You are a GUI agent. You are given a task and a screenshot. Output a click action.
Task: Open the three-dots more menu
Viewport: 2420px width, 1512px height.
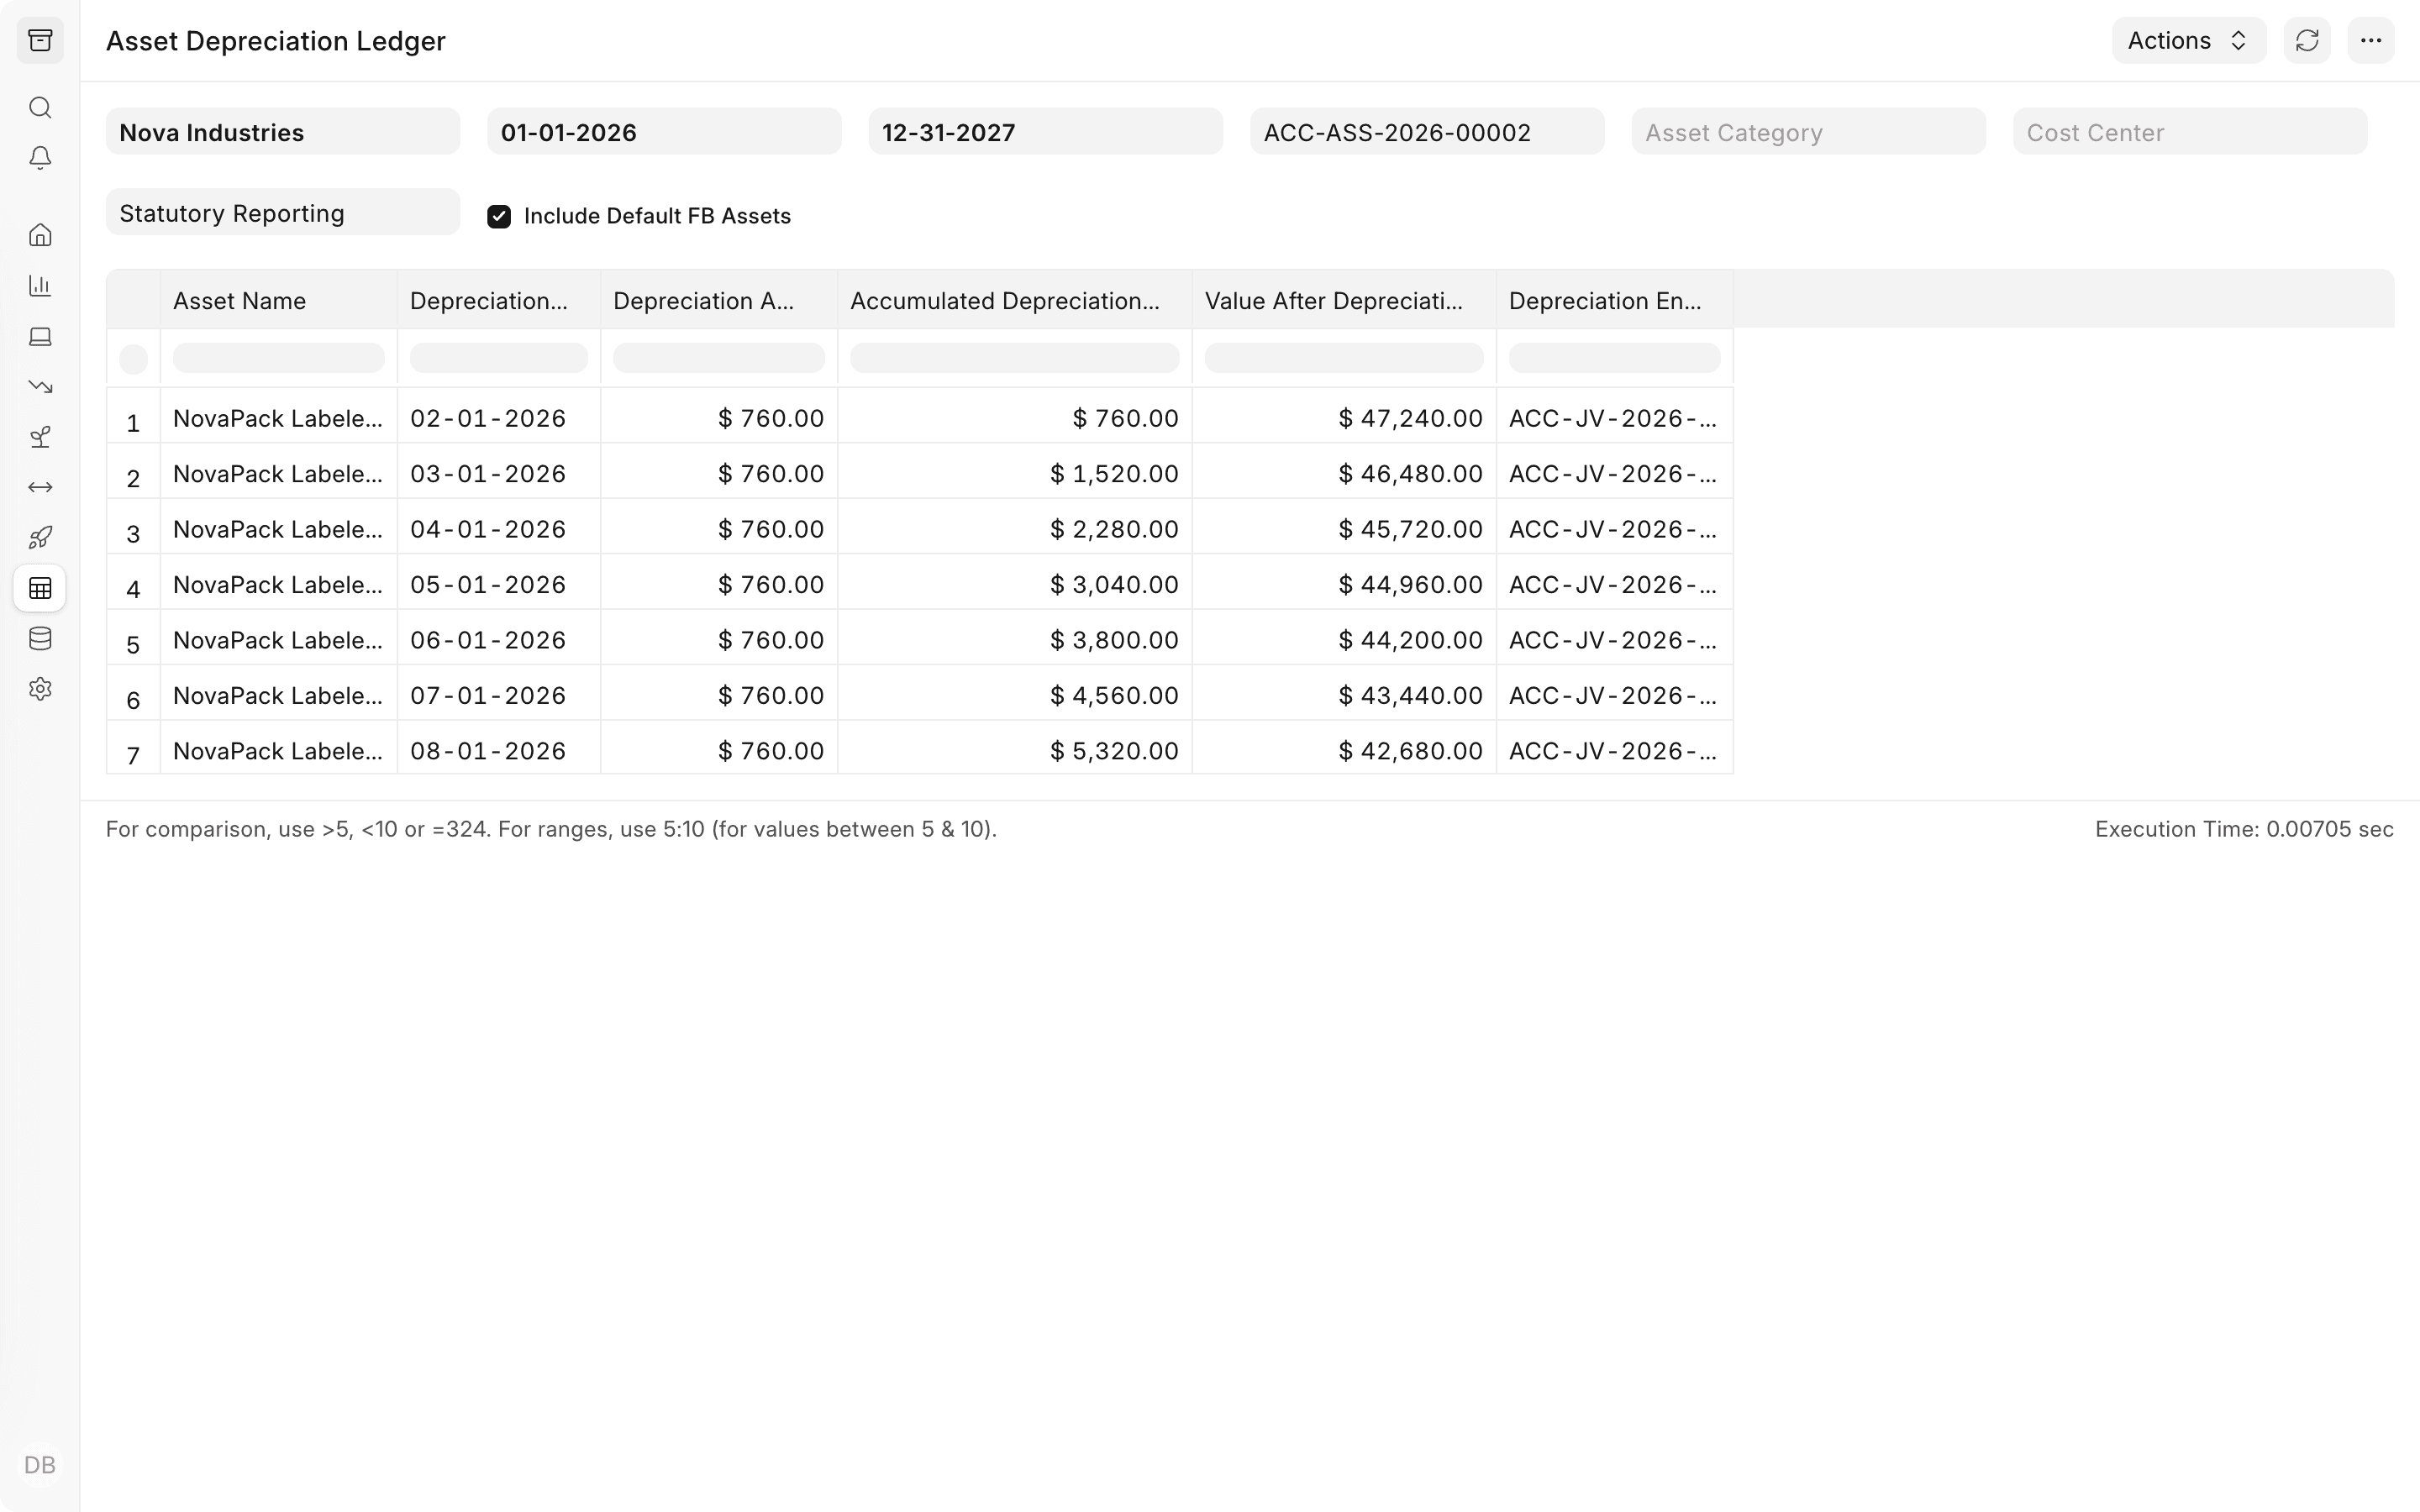[x=2371, y=41]
